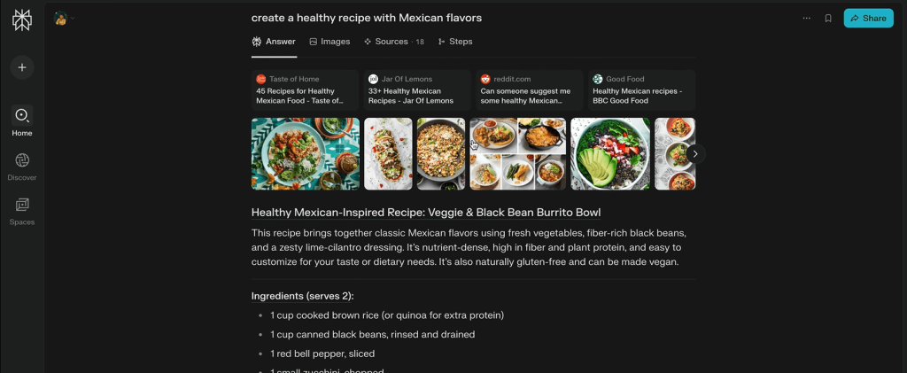The width and height of the screenshot is (907, 373).
Task: Open the Home search icon
Action: [22, 116]
